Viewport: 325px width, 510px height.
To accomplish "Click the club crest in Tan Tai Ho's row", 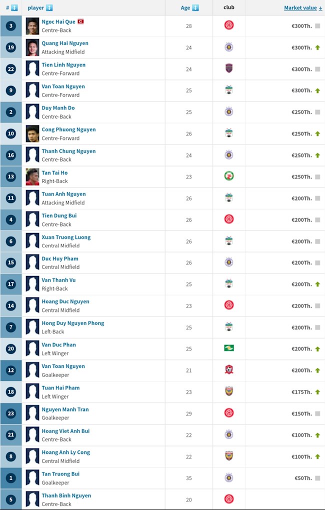I will point(229,176).
